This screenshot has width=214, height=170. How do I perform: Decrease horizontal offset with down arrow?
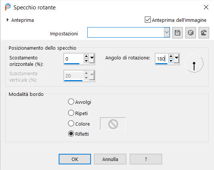coord(86,61)
